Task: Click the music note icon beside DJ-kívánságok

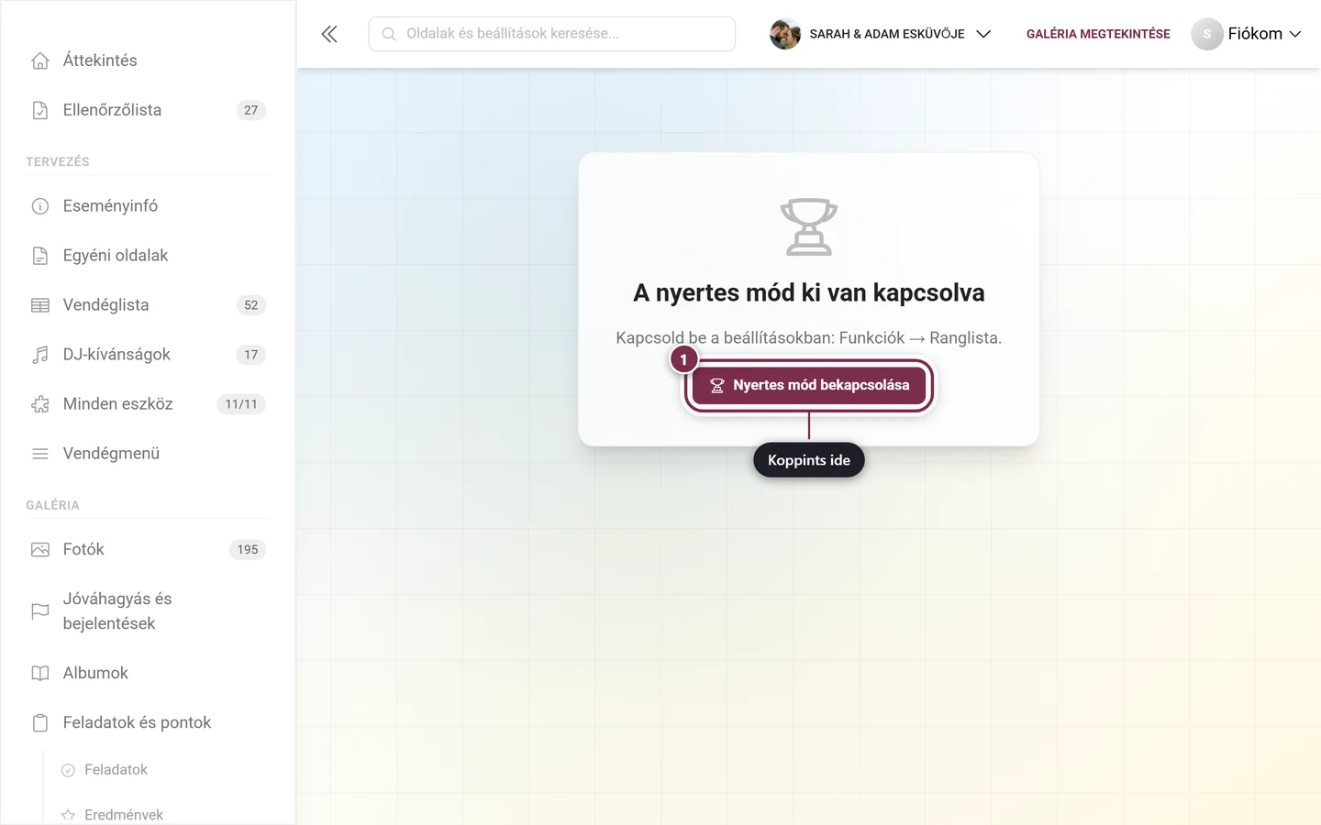Action: pos(40,355)
